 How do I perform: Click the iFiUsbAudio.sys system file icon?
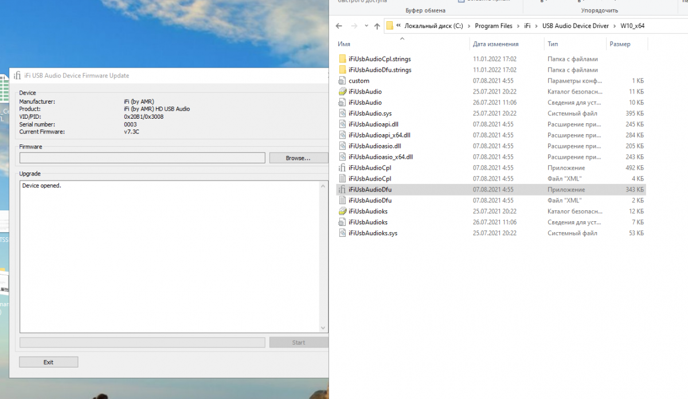click(342, 114)
